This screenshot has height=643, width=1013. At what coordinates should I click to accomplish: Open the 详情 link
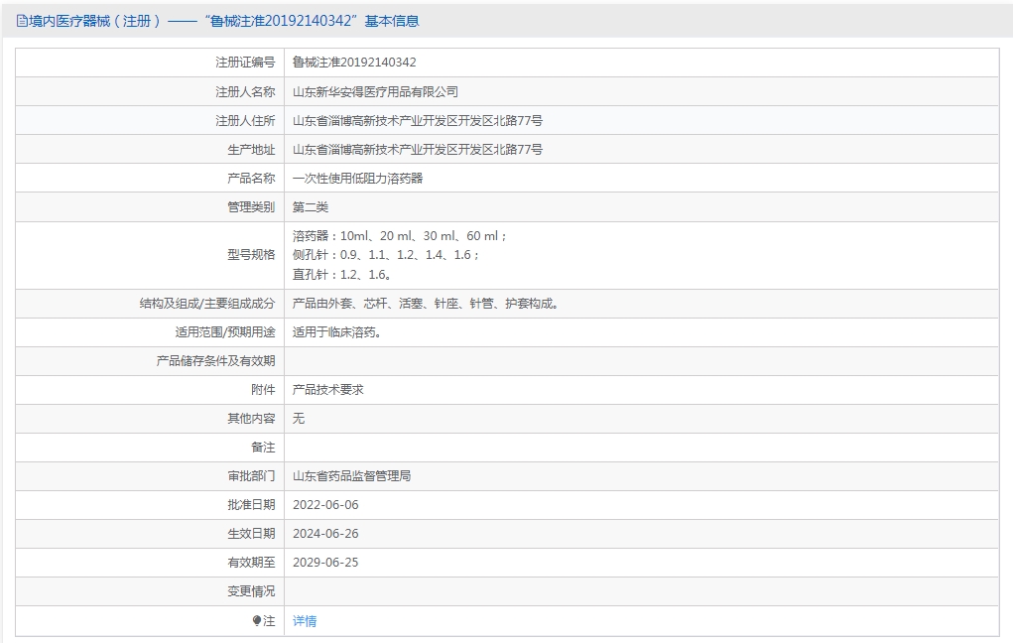tap(305, 621)
